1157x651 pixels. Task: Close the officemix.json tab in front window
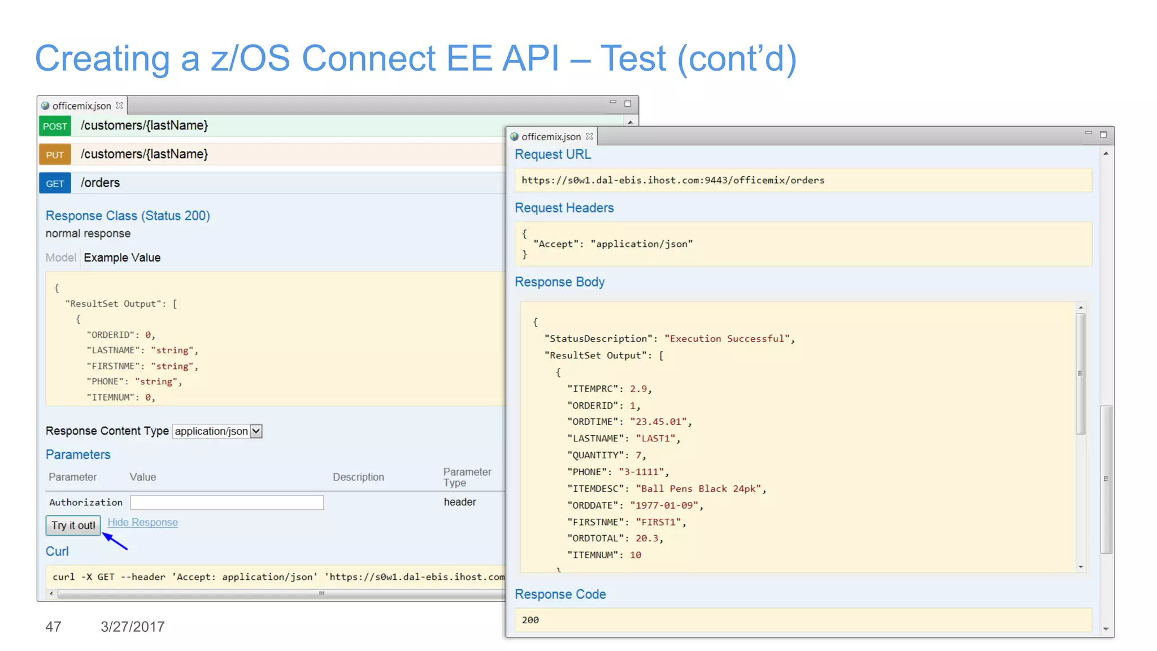[x=589, y=136]
